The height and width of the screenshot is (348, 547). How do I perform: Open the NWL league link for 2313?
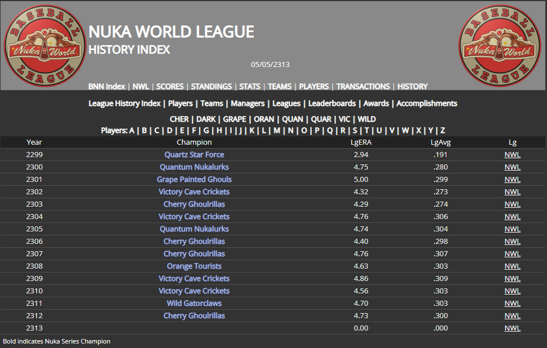tap(512, 328)
